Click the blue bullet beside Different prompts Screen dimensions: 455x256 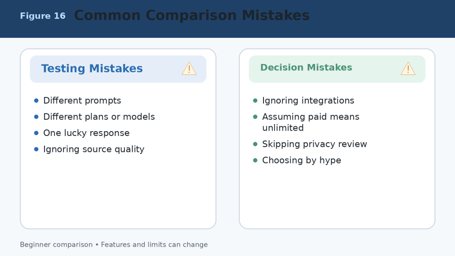[x=36, y=100]
